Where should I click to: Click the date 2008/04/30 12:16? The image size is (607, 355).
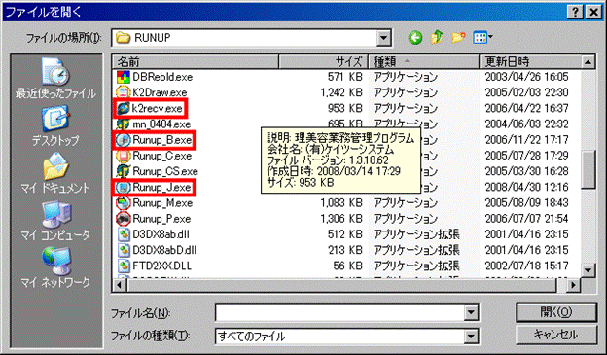pyautogui.click(x=526, y=188)
